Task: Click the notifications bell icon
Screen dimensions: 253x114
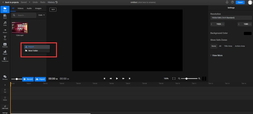Action: click(x=227, y=2)
